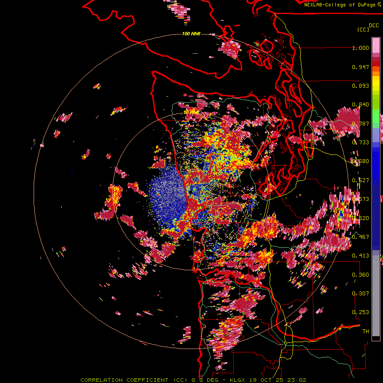Select the 0.627 legend value
The height and width of the screenshot is (383, 383).
point(360,180)
